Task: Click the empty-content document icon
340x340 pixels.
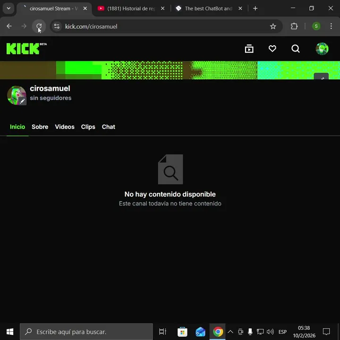Action: 170,170
